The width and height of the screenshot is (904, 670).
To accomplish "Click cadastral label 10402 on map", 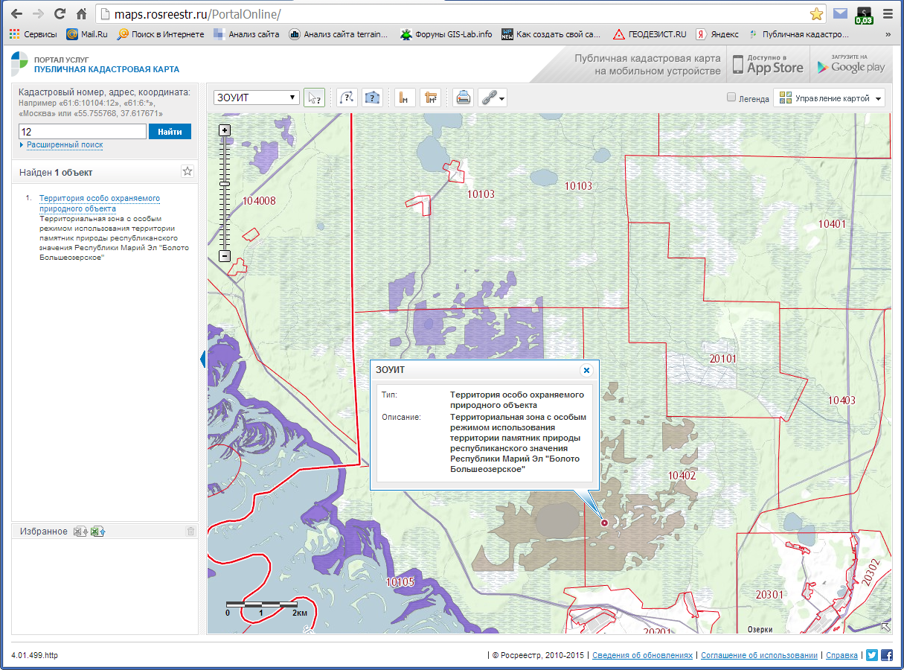I will [x=682, y=475].
